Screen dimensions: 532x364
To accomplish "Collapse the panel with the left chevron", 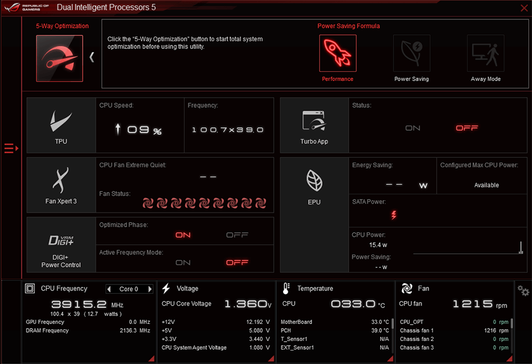I will (92, 57).
